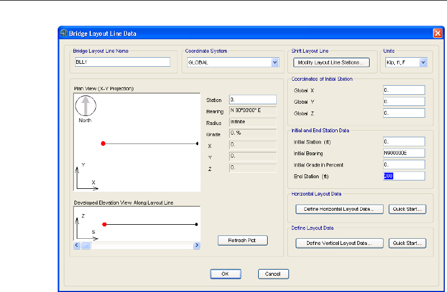Click the Bridge Layout Line Name field
Viewport: 447px width, 292px height.
pyautogui.click(x=122, y=63)
